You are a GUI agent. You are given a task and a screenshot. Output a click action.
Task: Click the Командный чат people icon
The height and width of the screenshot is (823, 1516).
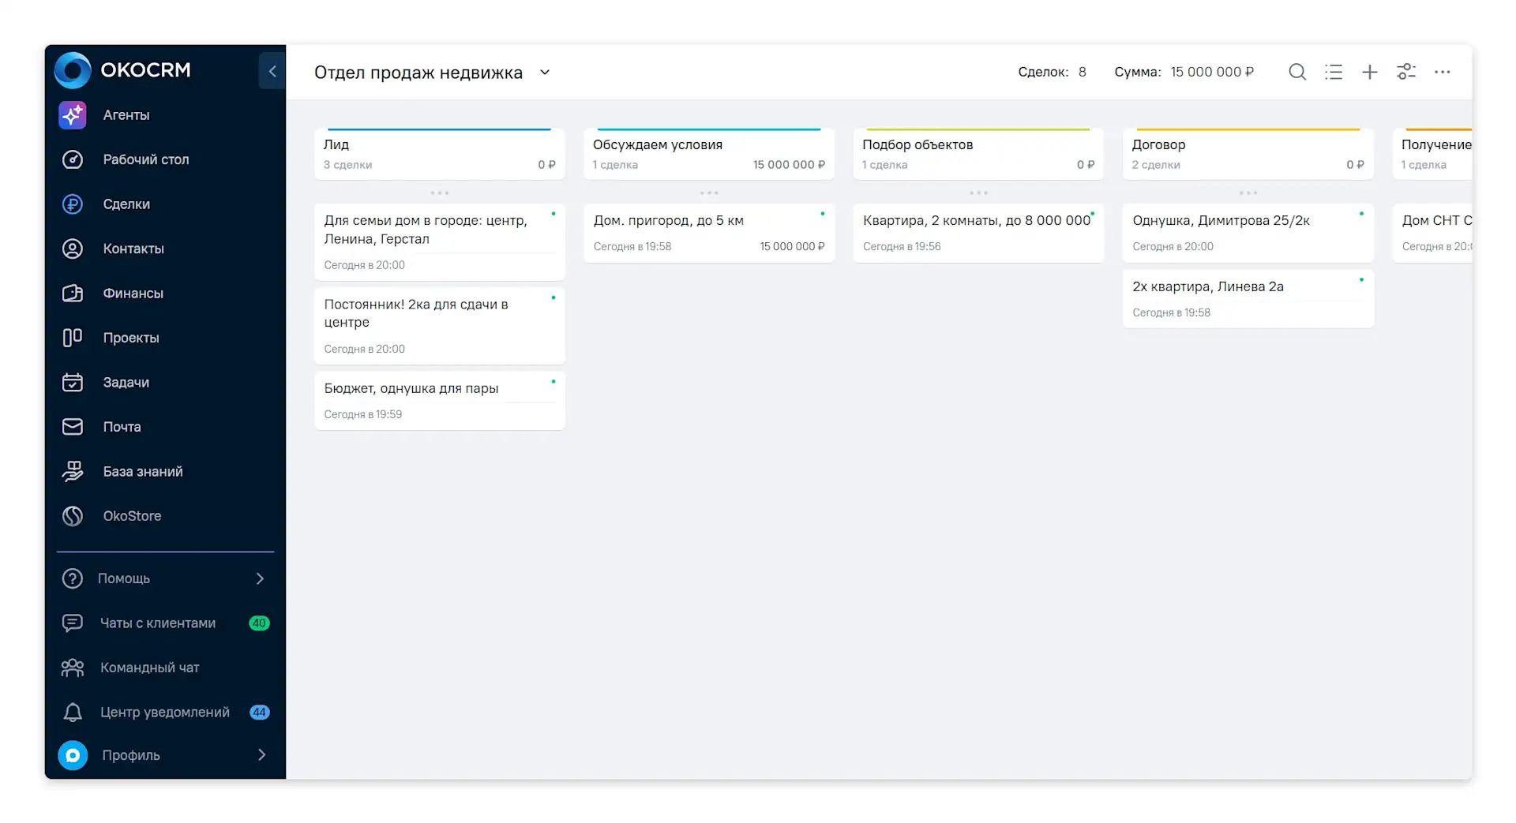coord(73,668)
